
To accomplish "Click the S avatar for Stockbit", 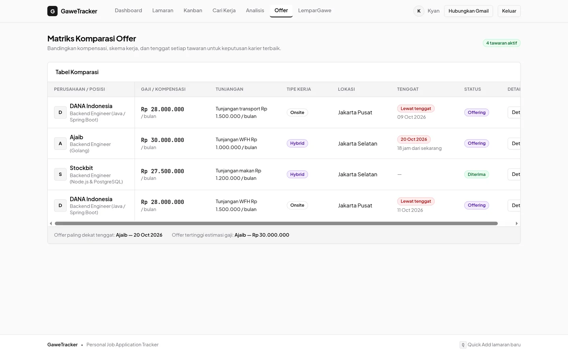I will point(60,174).
